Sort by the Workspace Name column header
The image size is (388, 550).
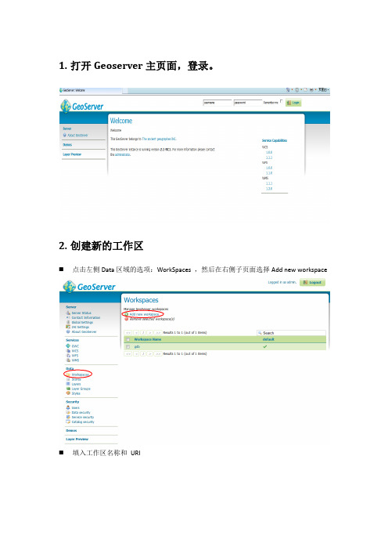[x=148, y=339]
